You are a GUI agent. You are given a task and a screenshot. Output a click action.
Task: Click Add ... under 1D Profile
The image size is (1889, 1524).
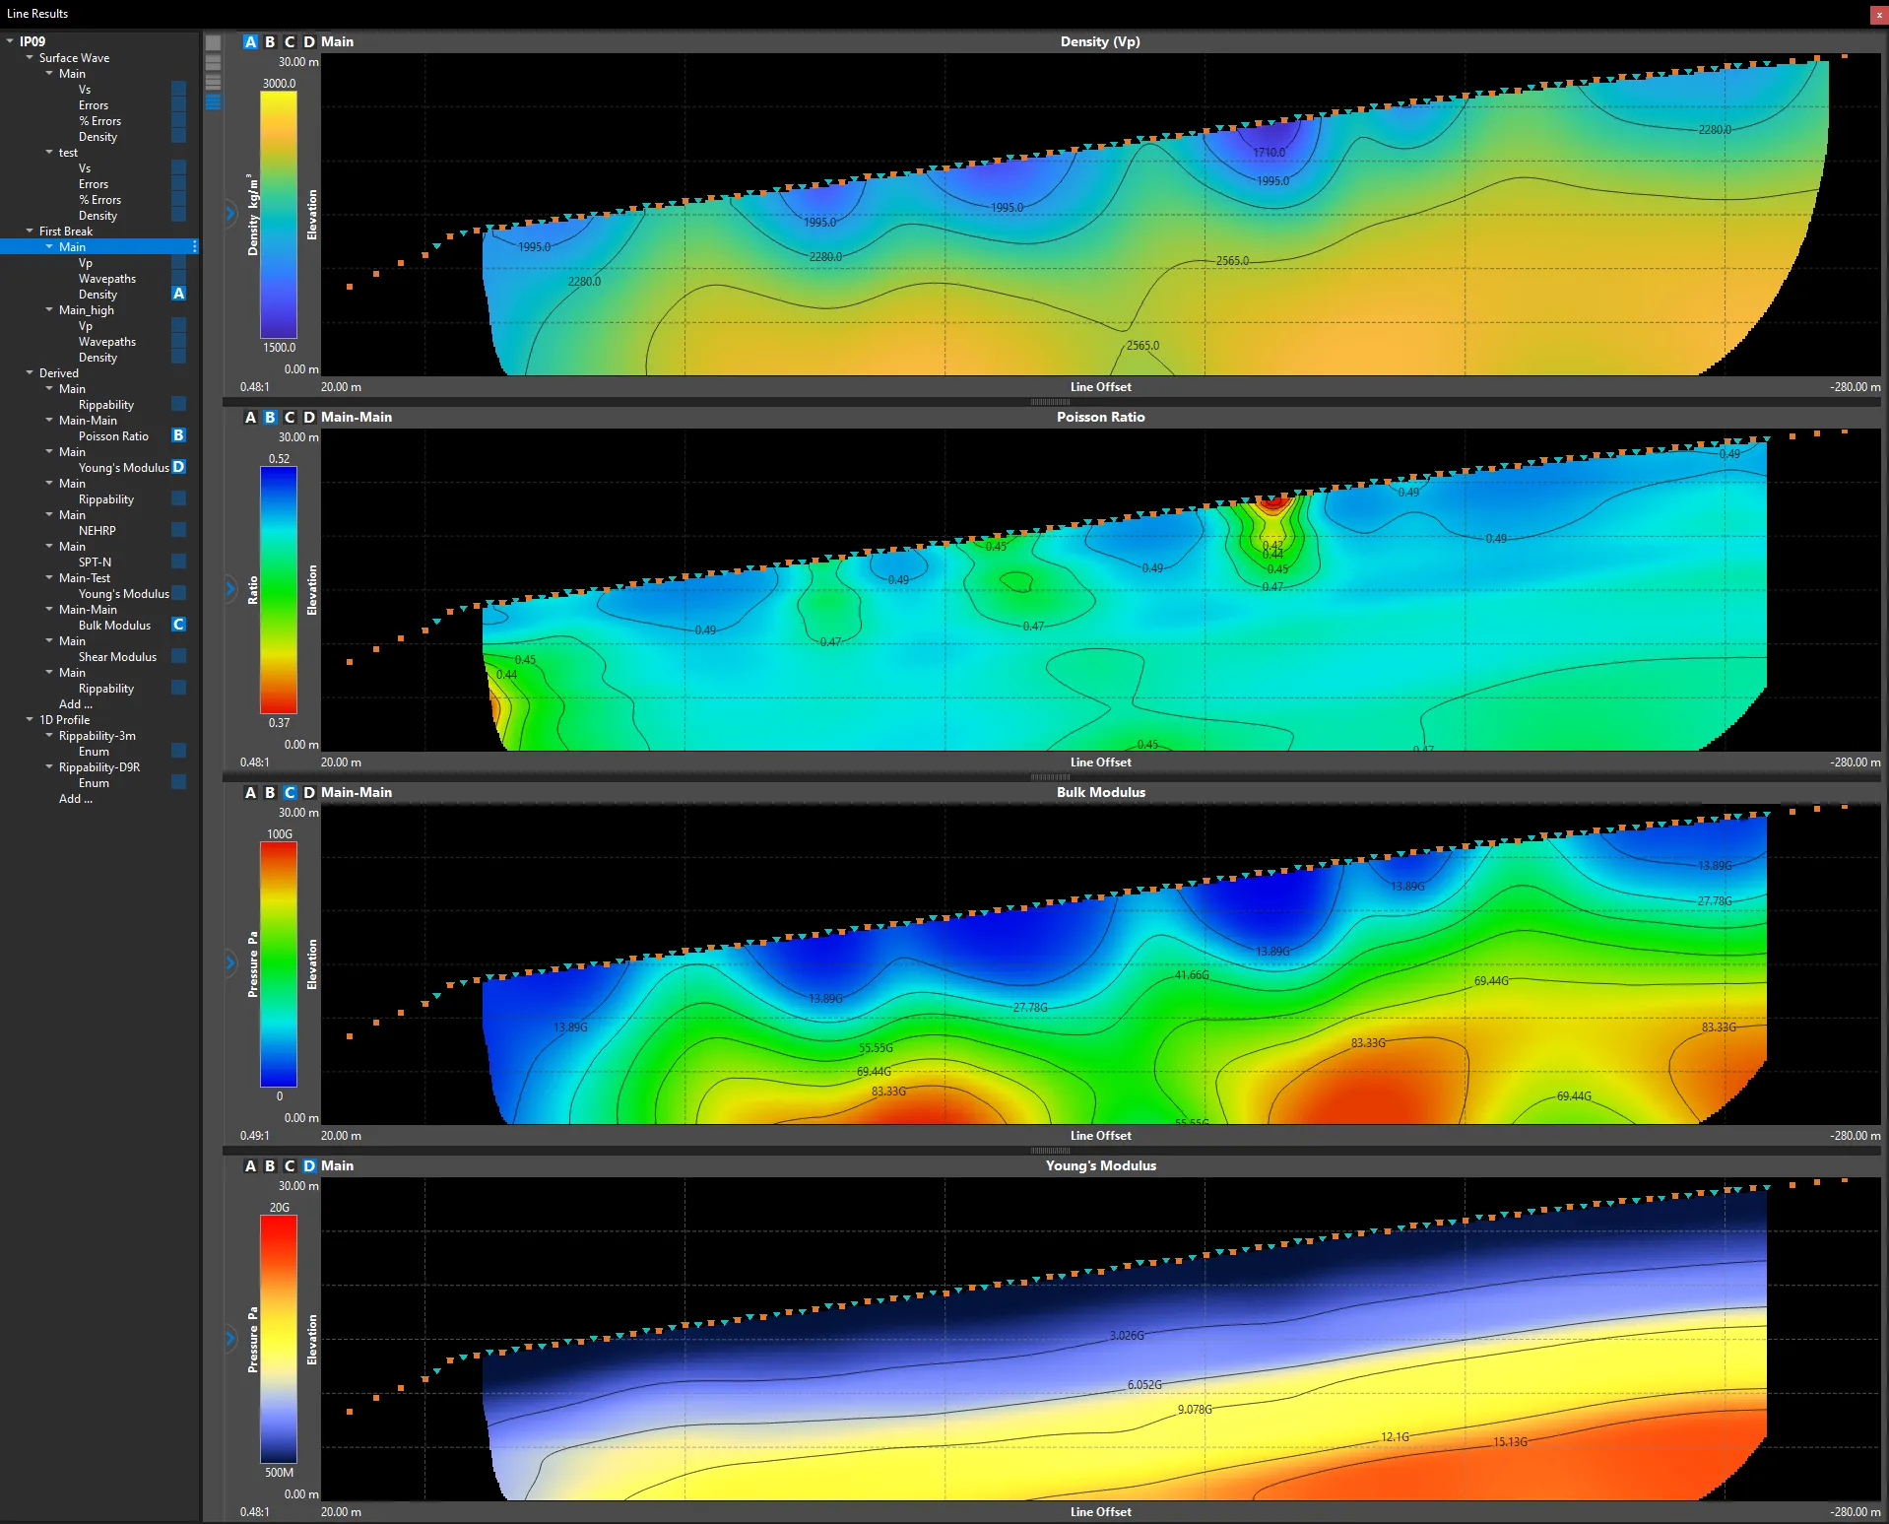[76, 798]
